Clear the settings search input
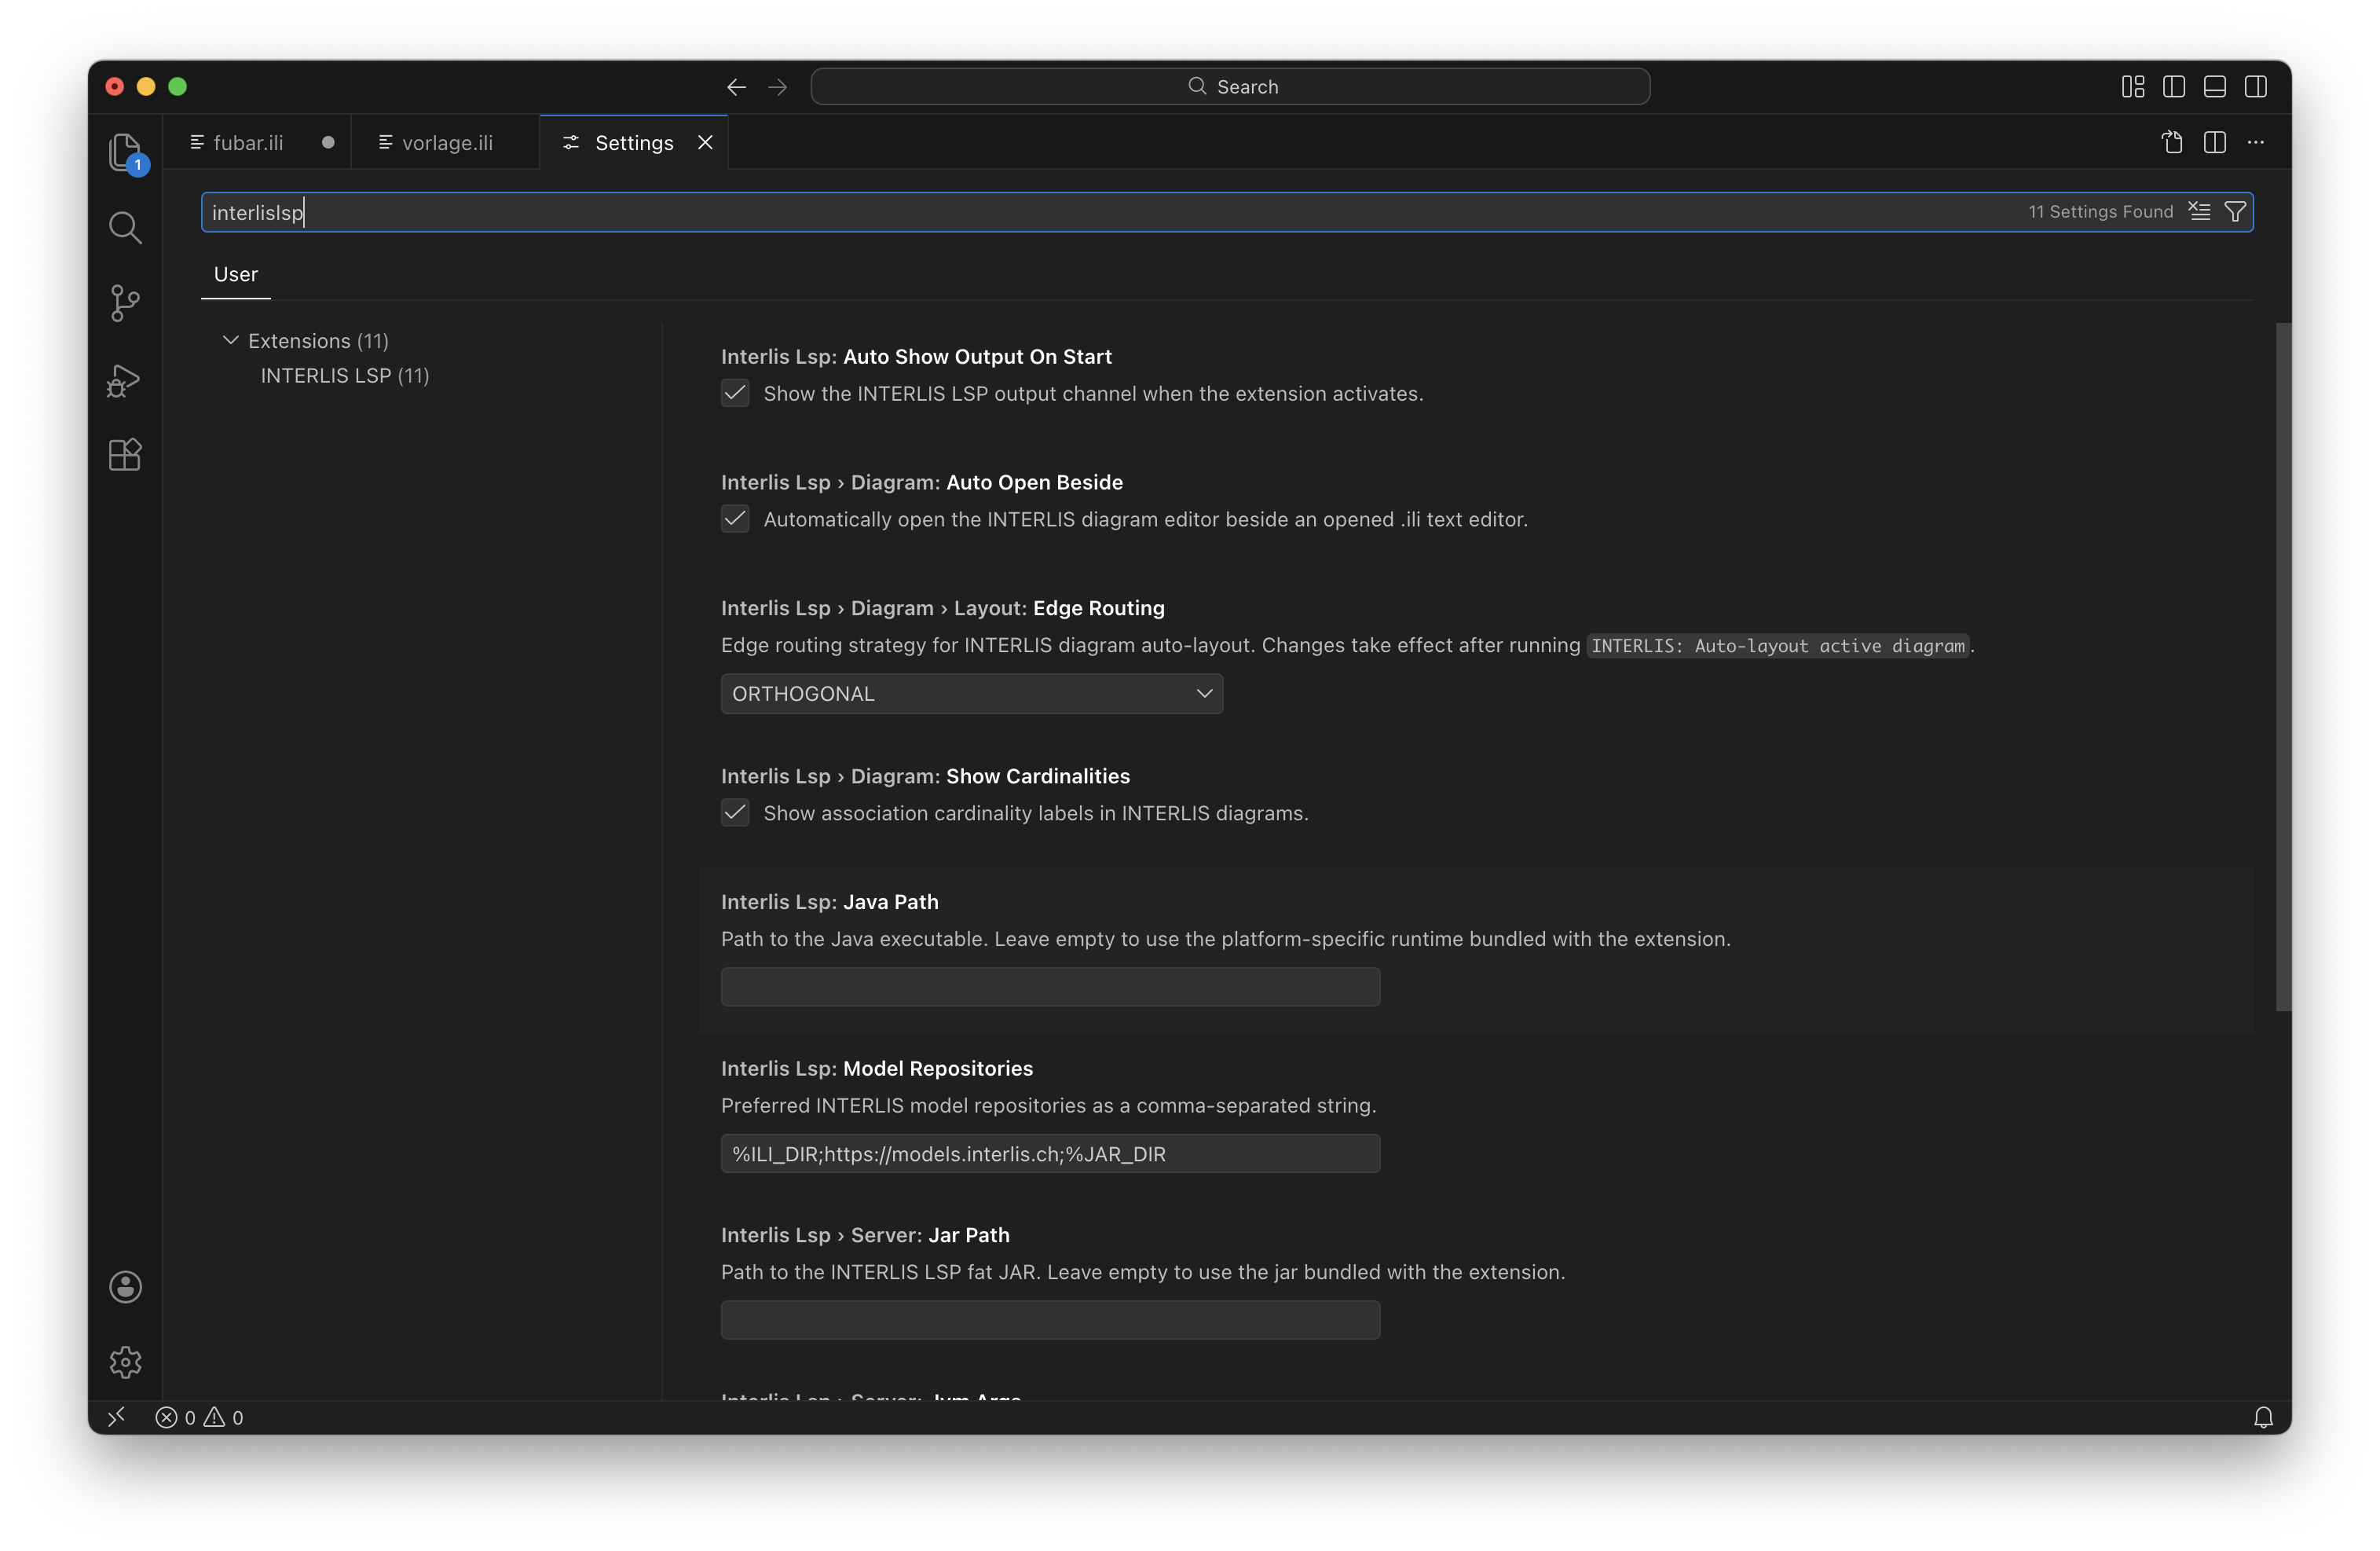 pos(2199,211)
